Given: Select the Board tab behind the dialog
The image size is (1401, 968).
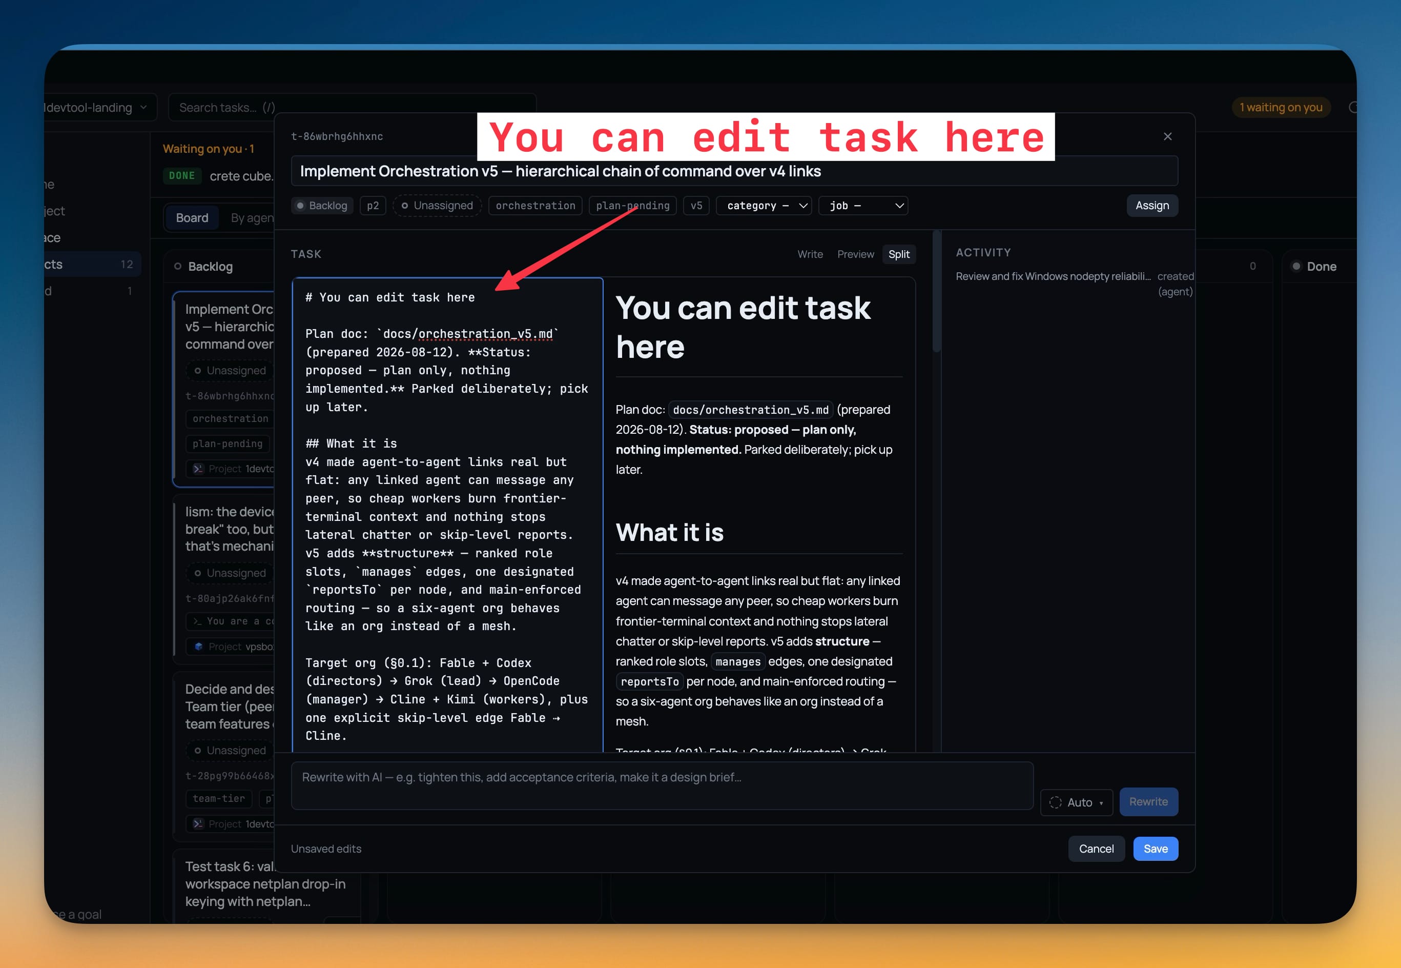Looking at the screenshot, I should point(192,218).
